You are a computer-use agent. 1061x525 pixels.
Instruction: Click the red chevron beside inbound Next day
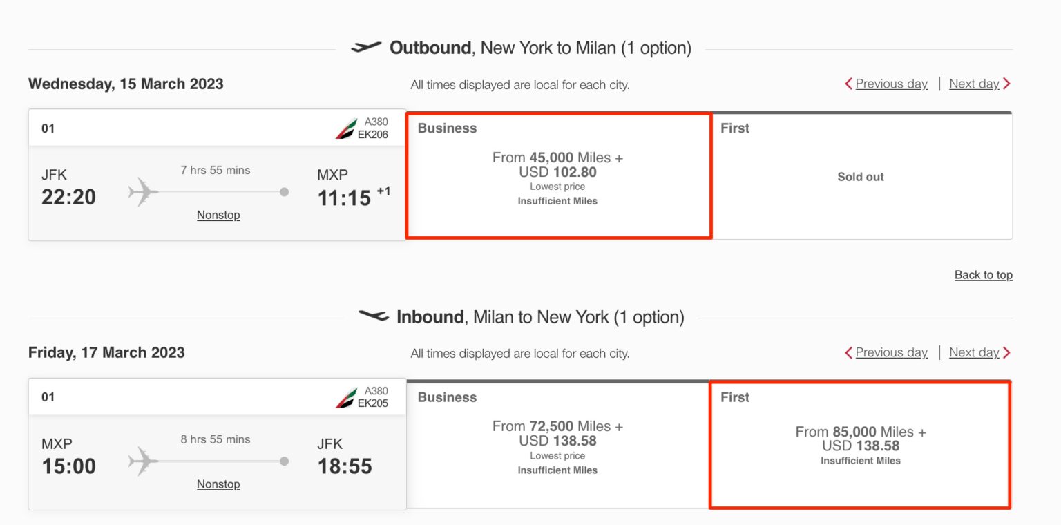[1006, 352]
